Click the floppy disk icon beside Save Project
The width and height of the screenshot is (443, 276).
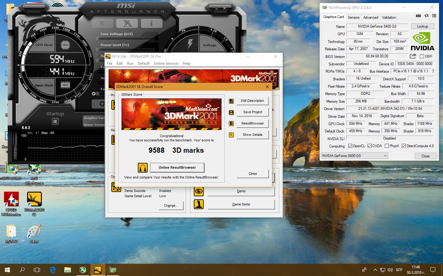tap(231, 113)
